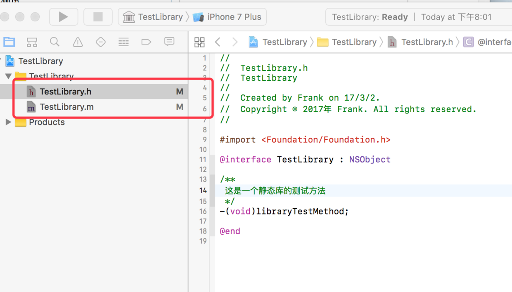Click line number 11 in the gutter
The height and width of the screenshot is (292, 512).
(x=203, y=160)
